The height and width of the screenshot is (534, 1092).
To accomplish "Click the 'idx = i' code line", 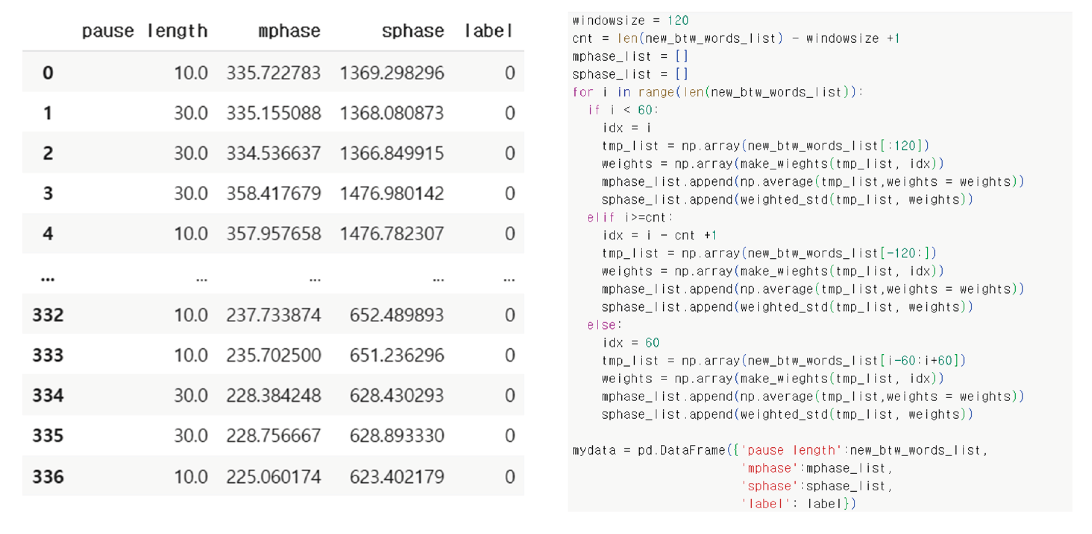I will [x=627, y=127].
